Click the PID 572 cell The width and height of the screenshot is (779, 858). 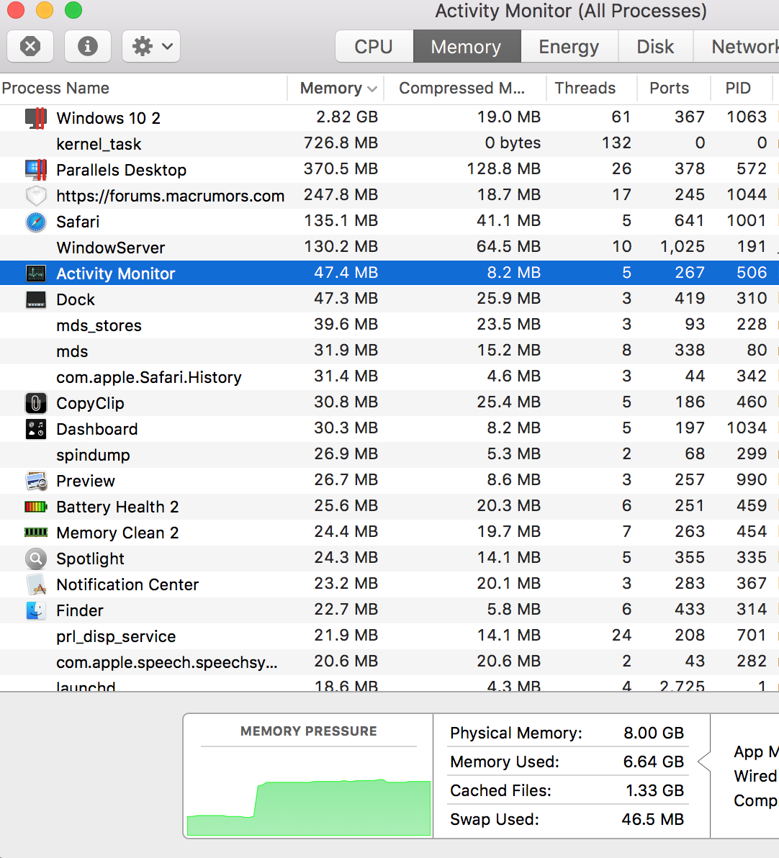click(752, 169)
